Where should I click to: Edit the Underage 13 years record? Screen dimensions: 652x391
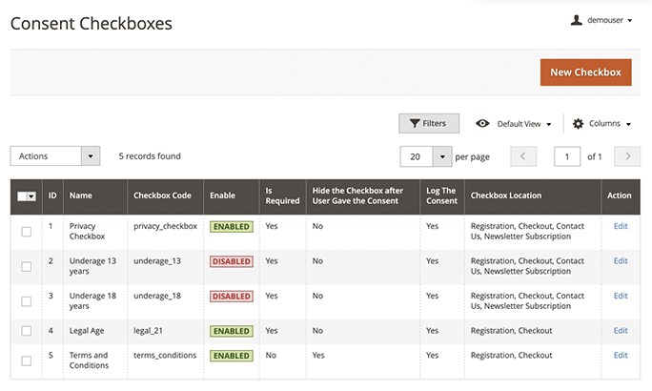(621, 260)
